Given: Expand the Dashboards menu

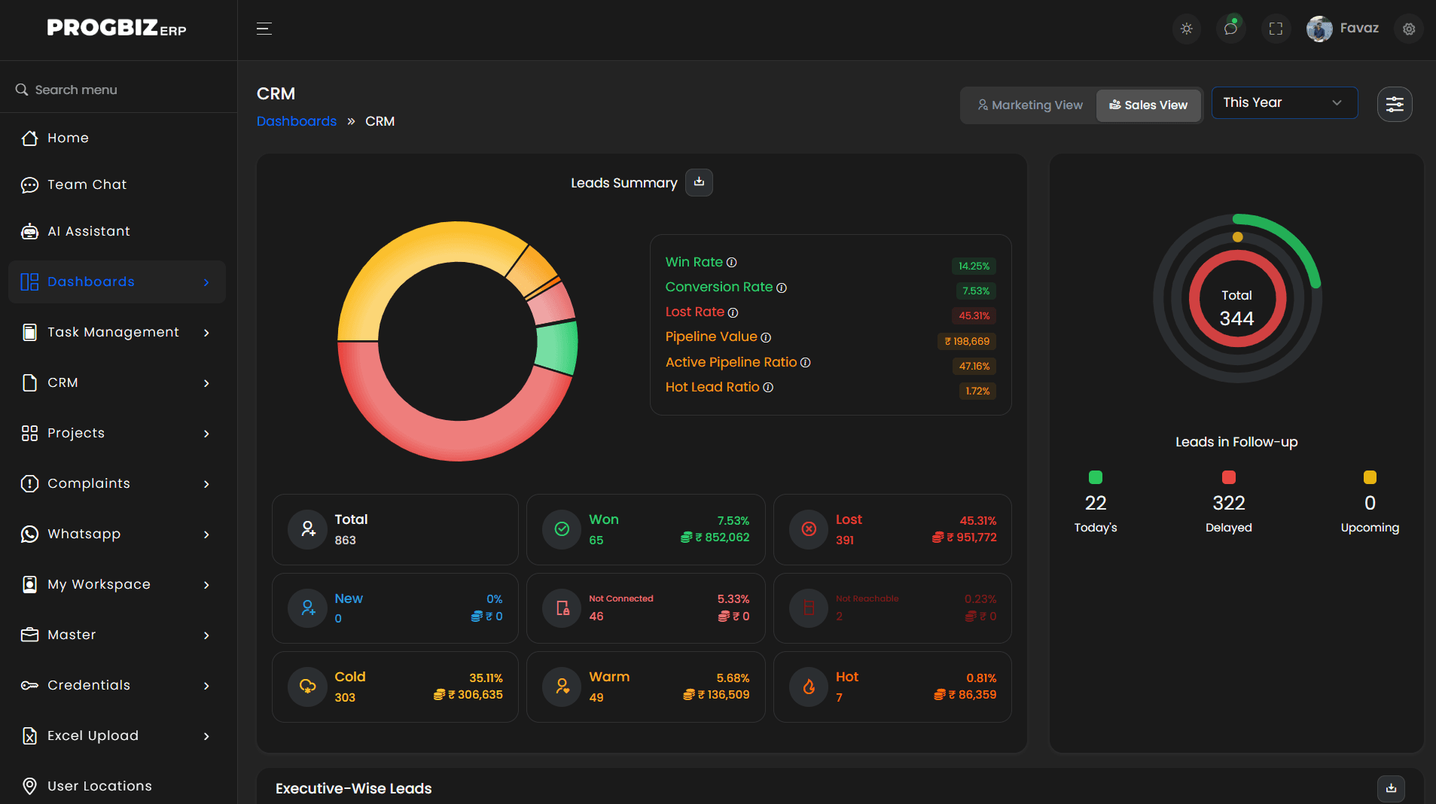Looking at the screenshot, I should tap(117, 282).
